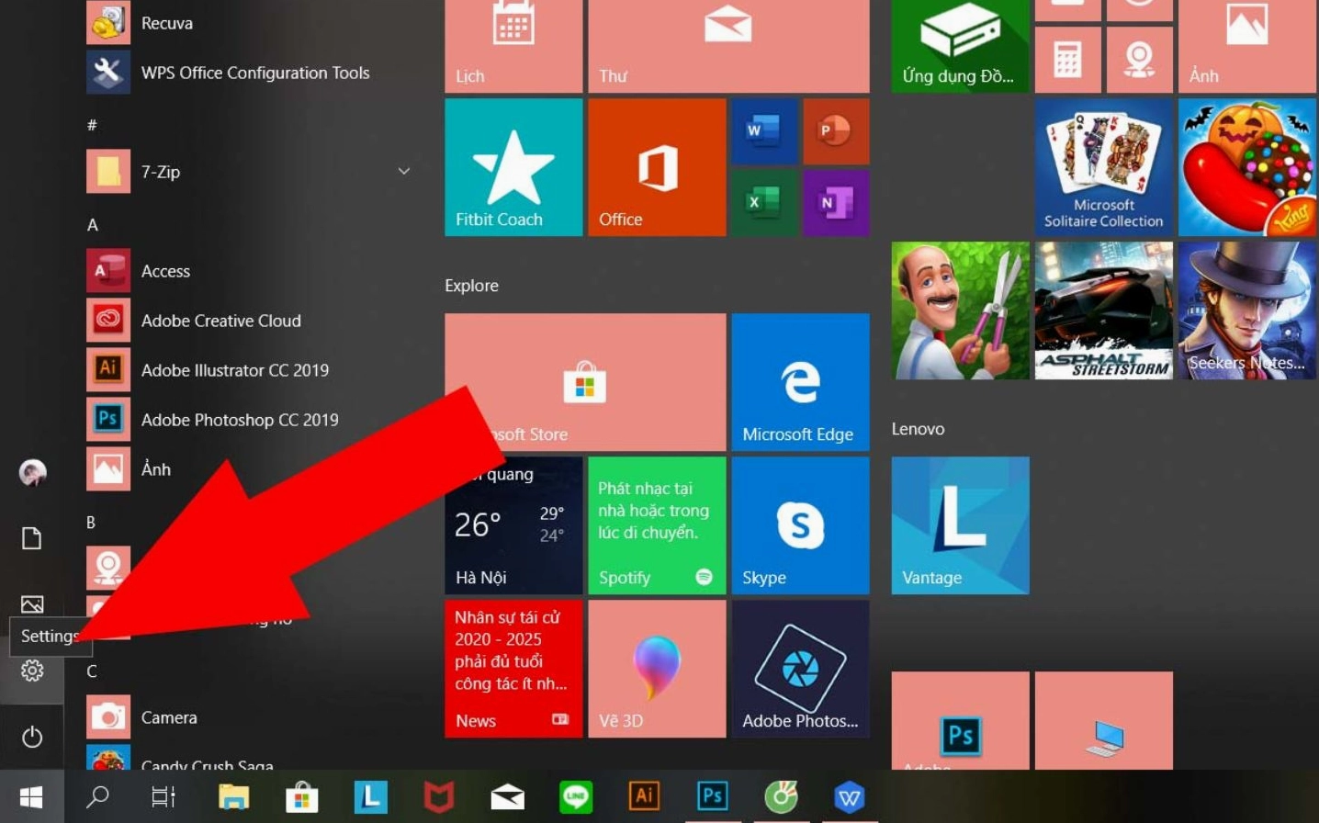Open Task View on taskbar

pos(163,797)
